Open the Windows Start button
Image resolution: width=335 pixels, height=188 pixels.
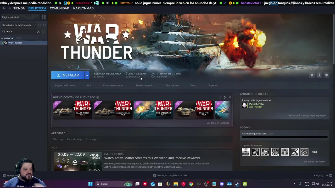(x=90, y=184)
